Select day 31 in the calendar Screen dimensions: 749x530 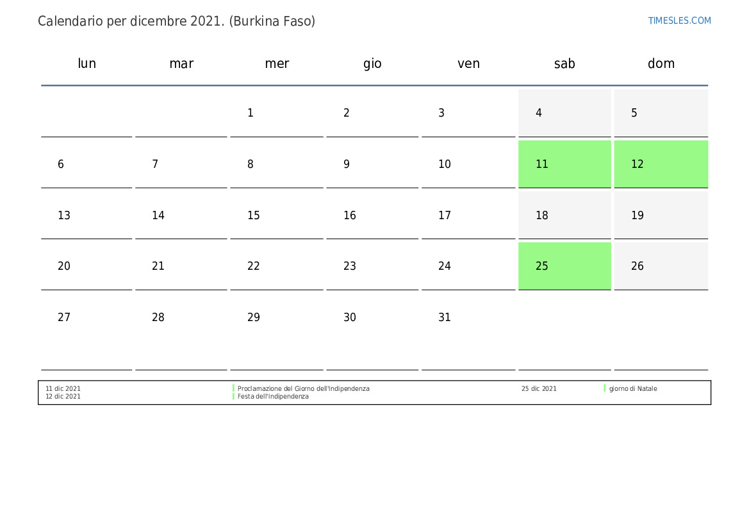click(445, 317)
